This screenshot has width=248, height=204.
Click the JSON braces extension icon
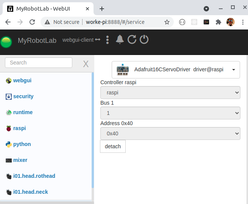pyautogui.click(x=182, y=22)
